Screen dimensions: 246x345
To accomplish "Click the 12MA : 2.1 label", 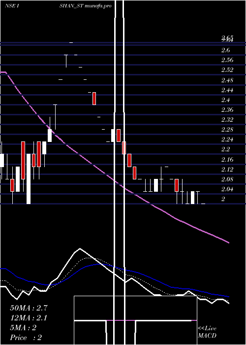I will tap(29, 318).
